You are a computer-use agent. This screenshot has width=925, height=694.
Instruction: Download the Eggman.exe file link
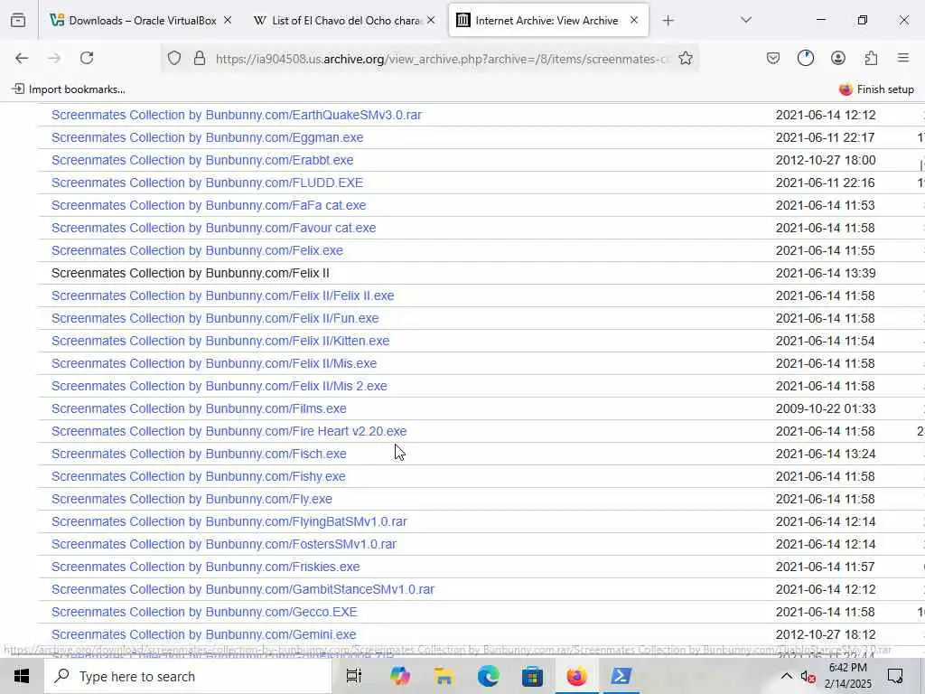click(x=207, y=137)
